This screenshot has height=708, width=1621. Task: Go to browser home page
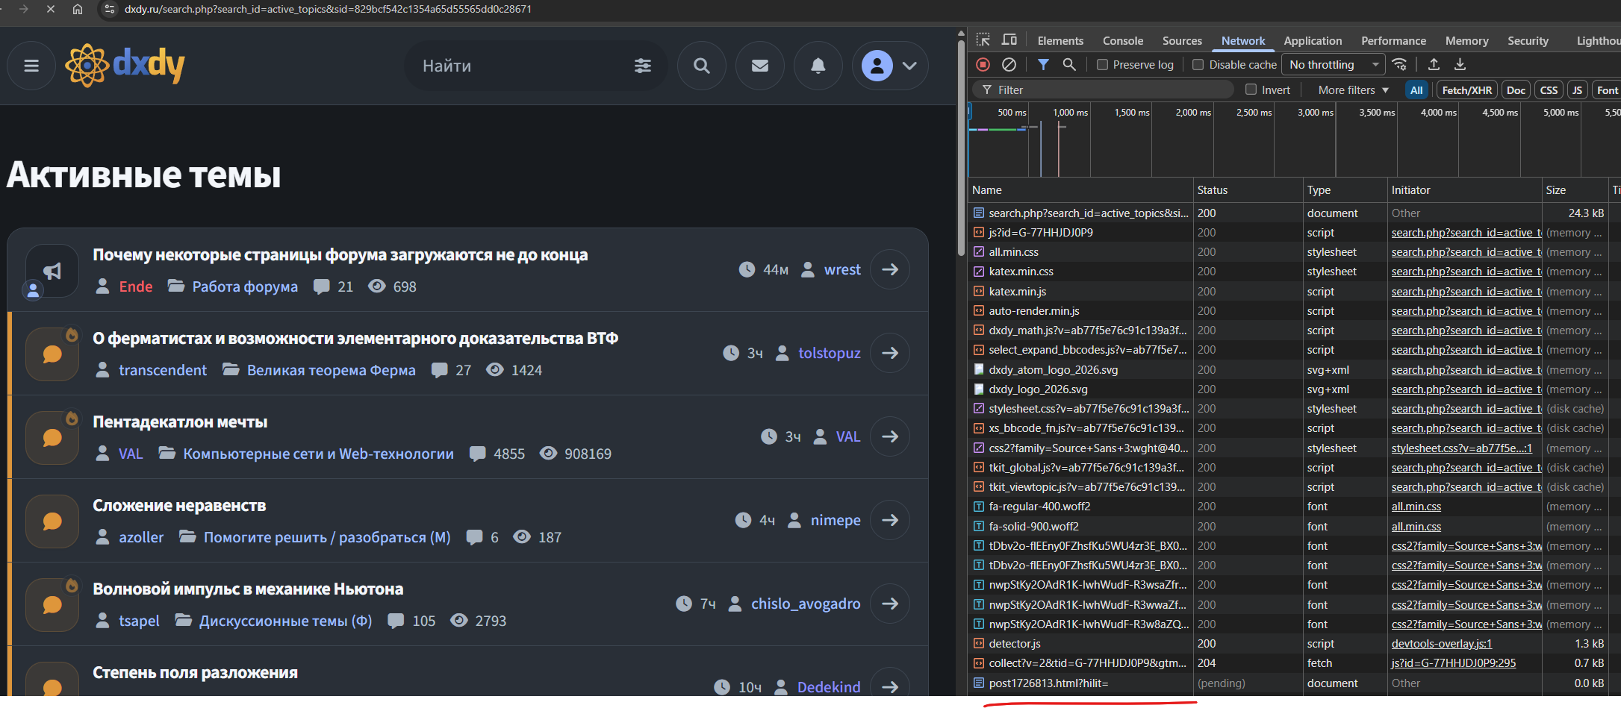pos(78,9)
